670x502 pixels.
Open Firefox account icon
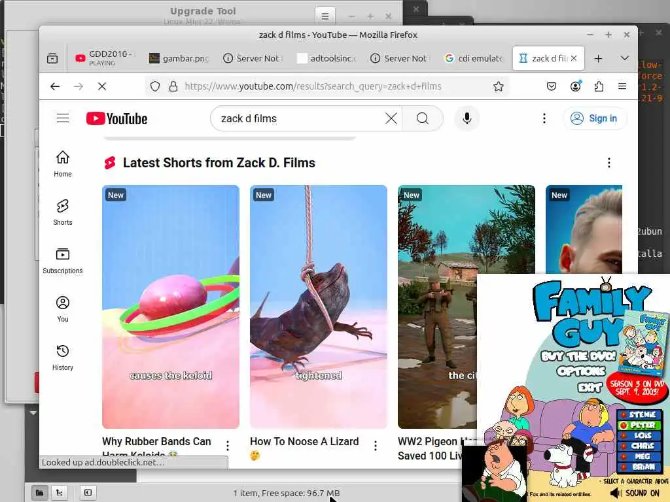pos(576,86)
